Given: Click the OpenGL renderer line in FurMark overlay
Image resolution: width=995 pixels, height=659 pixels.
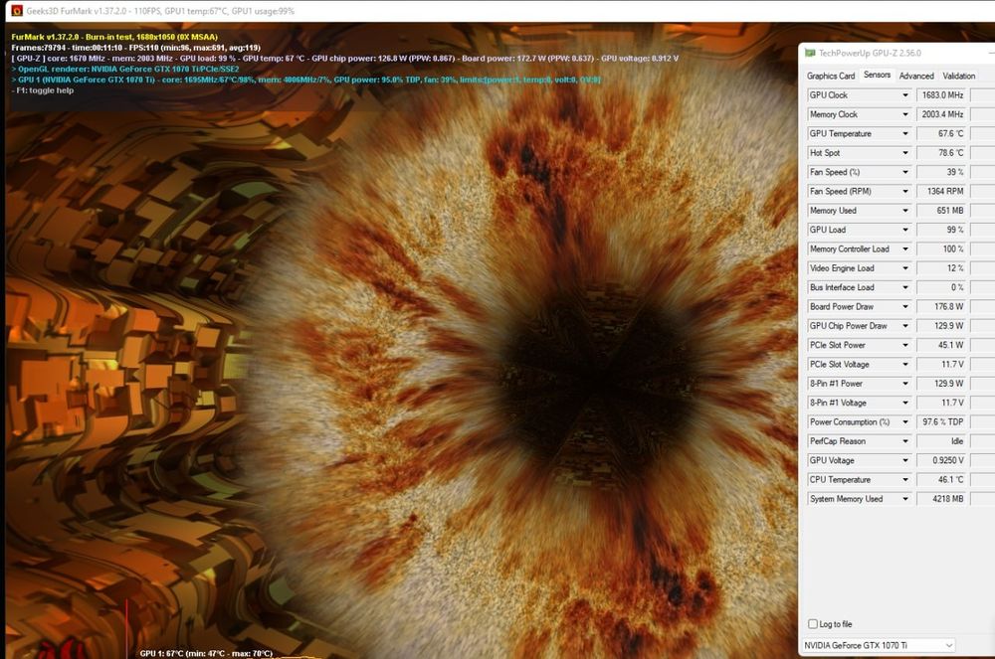Looking at the screenshot, I should (x=125, y=69).
